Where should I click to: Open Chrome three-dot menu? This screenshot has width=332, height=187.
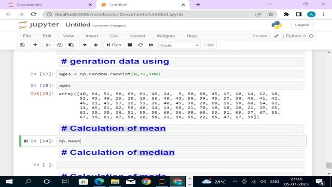point(324,14)
